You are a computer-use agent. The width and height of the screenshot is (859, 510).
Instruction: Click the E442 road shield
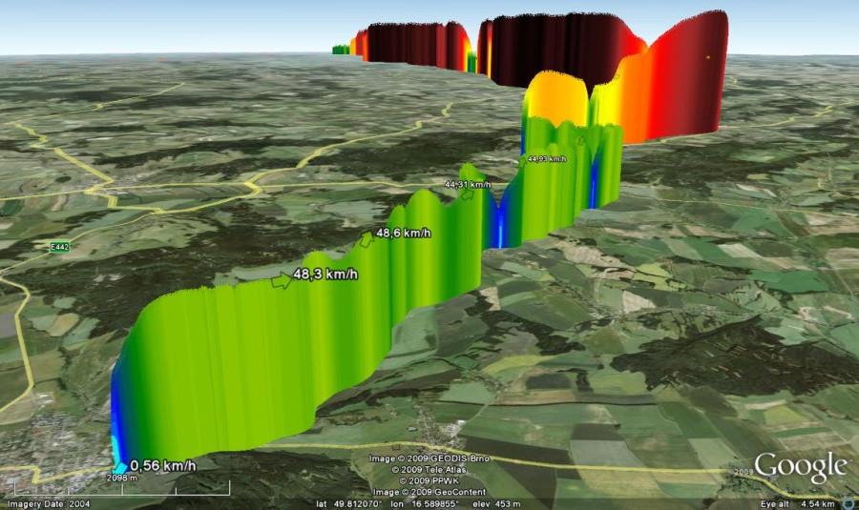tap(59, 247)
